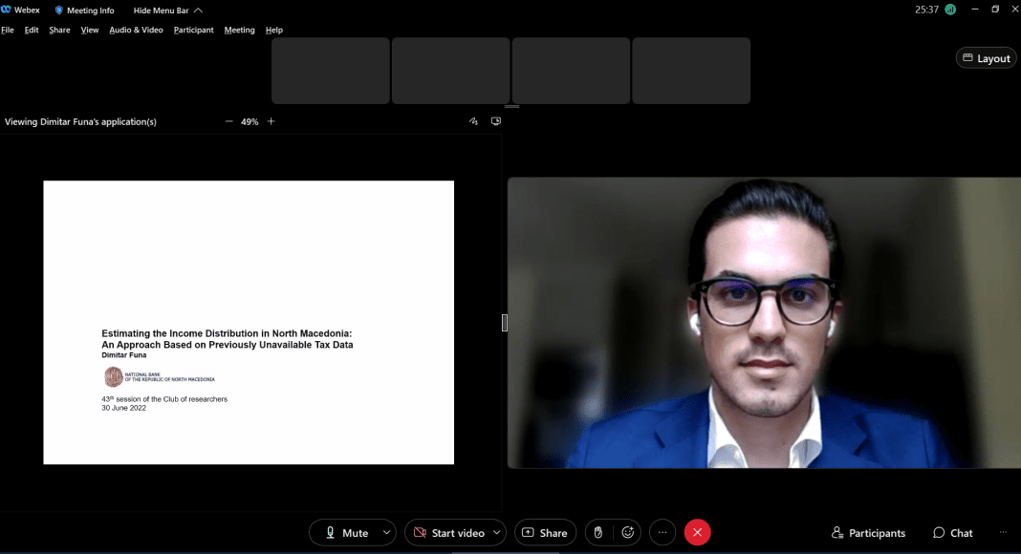
Task: Toggle the Mute microphone button
Action: tap(345, 533)
